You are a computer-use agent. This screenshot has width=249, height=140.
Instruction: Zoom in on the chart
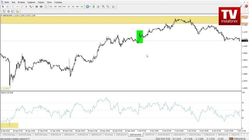[103, 7]
